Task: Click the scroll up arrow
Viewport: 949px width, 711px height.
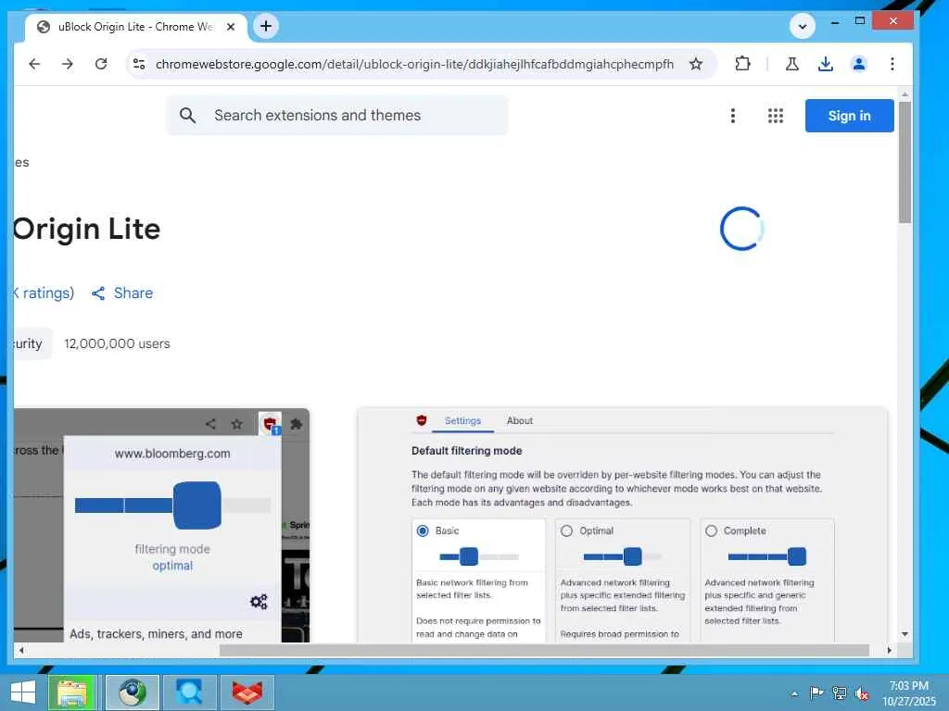Action: pyautogui.click(x=905, y=94)
